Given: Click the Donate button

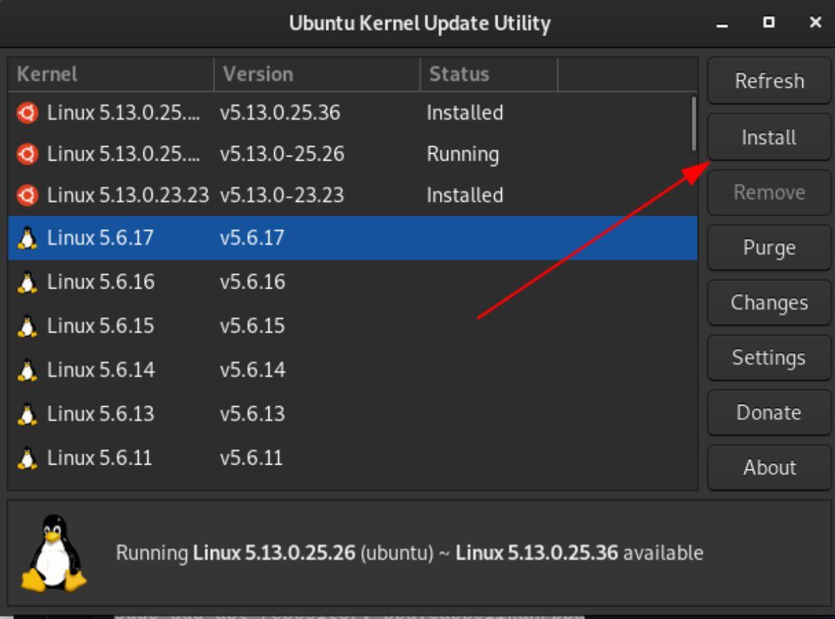Looking at the screenshot, I should tap(768, 412).
